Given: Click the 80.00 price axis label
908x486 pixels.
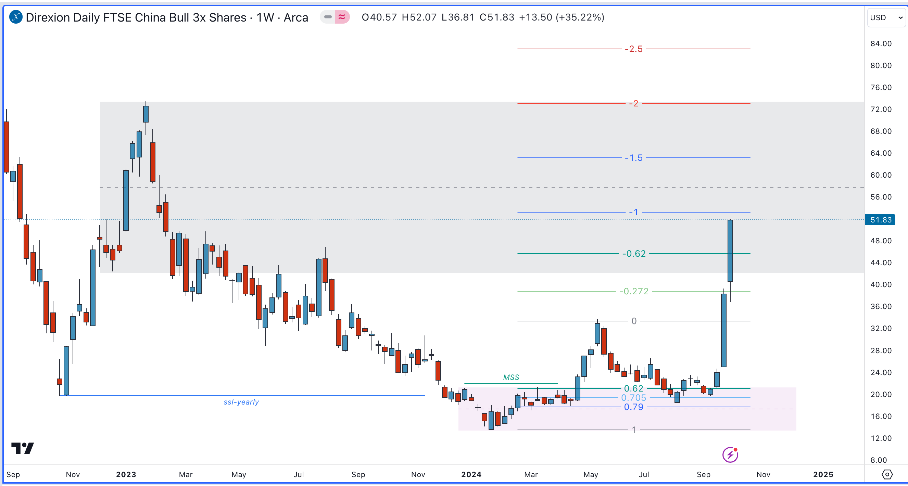Looking at the screenshot, I should 881,66.
